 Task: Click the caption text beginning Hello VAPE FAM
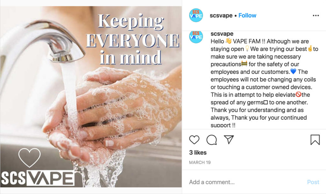tap(264, 83)
